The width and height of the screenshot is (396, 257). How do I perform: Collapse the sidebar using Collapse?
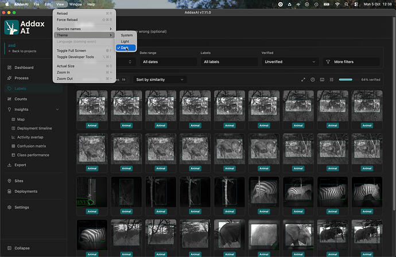[x=22, y=248]
